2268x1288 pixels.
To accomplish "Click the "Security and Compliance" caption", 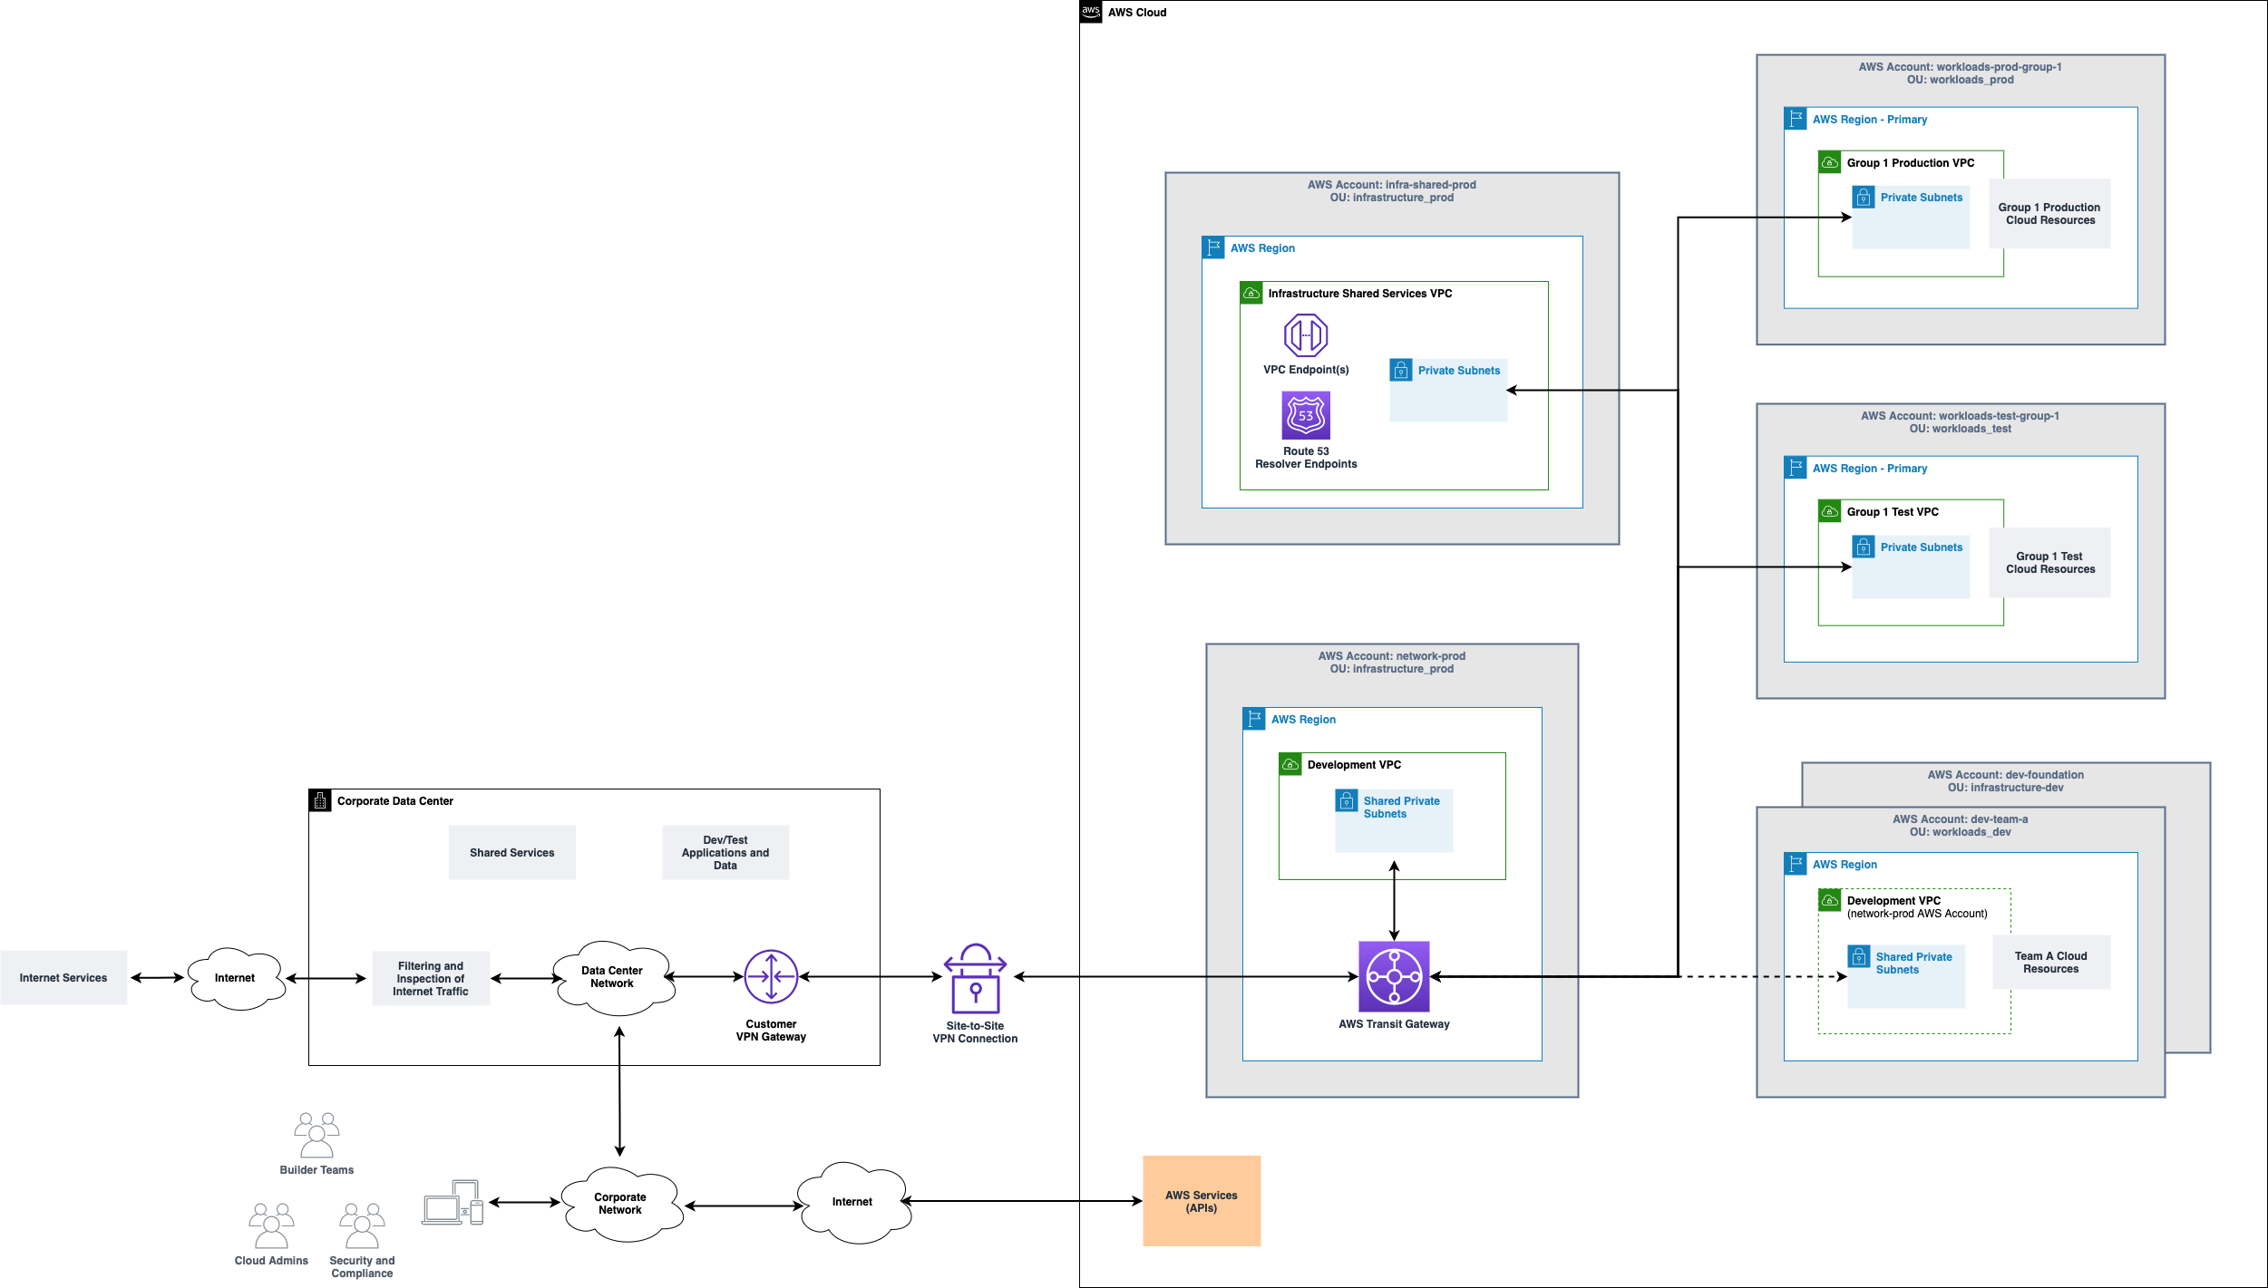I will 362,1267.
